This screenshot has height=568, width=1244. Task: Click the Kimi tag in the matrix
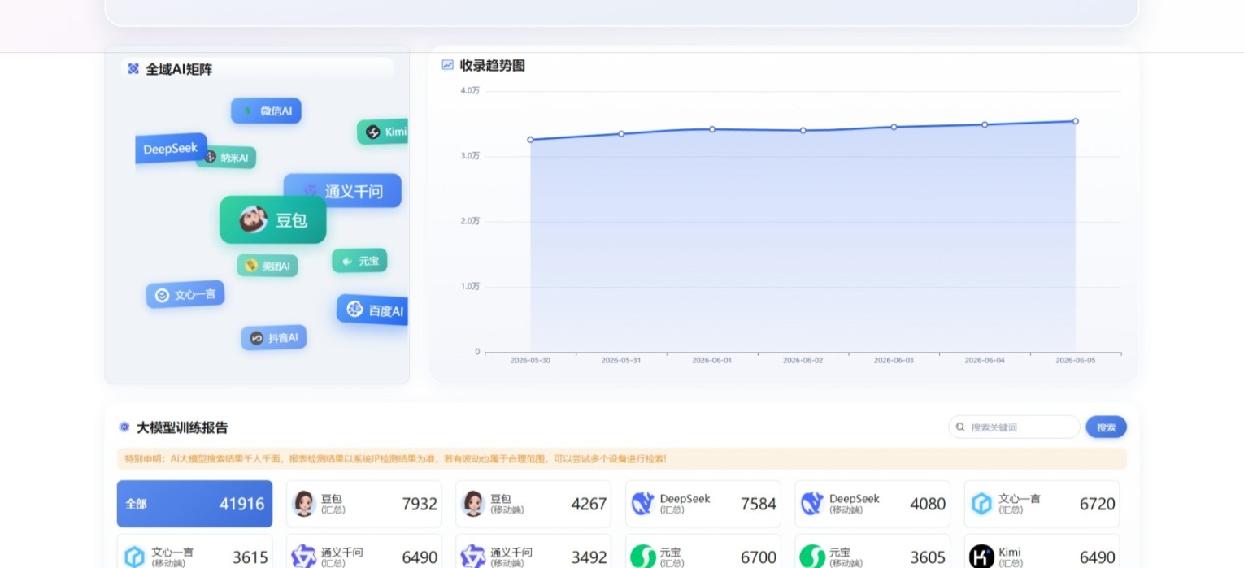pos(382,132)
